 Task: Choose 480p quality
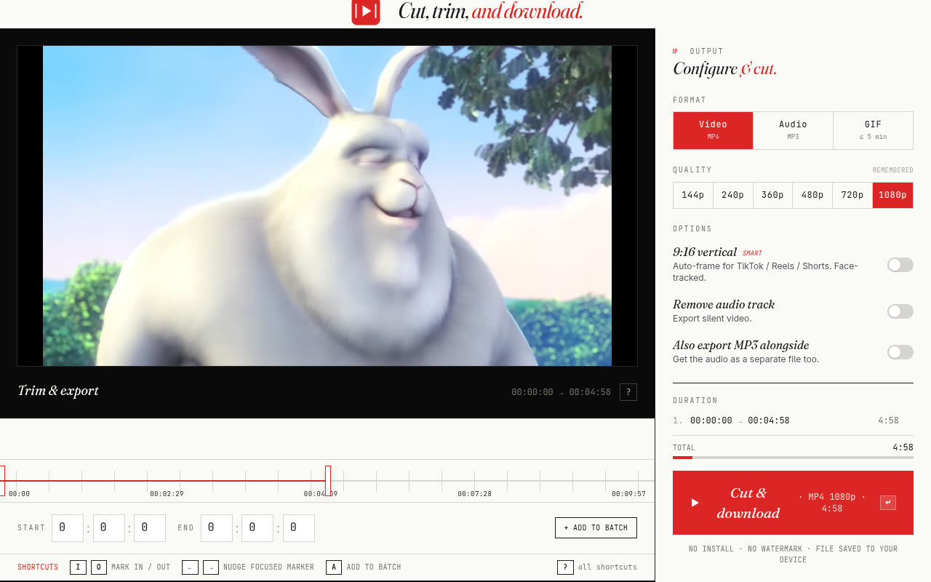pyautogui.click(x=812, y=195)
